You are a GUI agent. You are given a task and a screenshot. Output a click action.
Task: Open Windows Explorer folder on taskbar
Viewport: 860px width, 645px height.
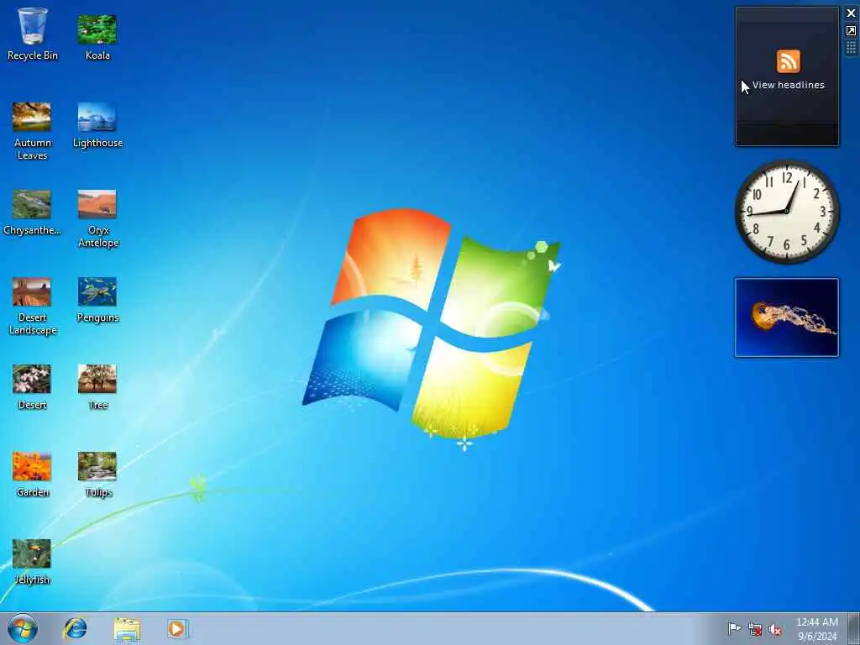(x=128, y=628)
